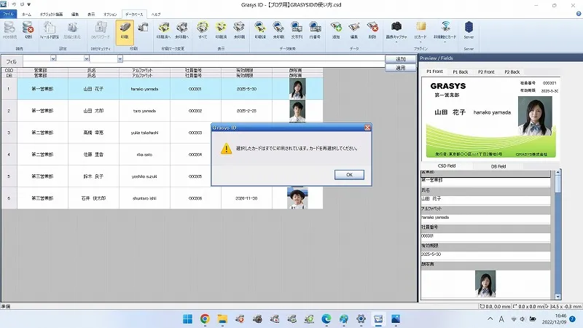This screenshot has height=328, width=583.
Task: Open Settings gear from the taskbar
Action: (x=361, y=319)
